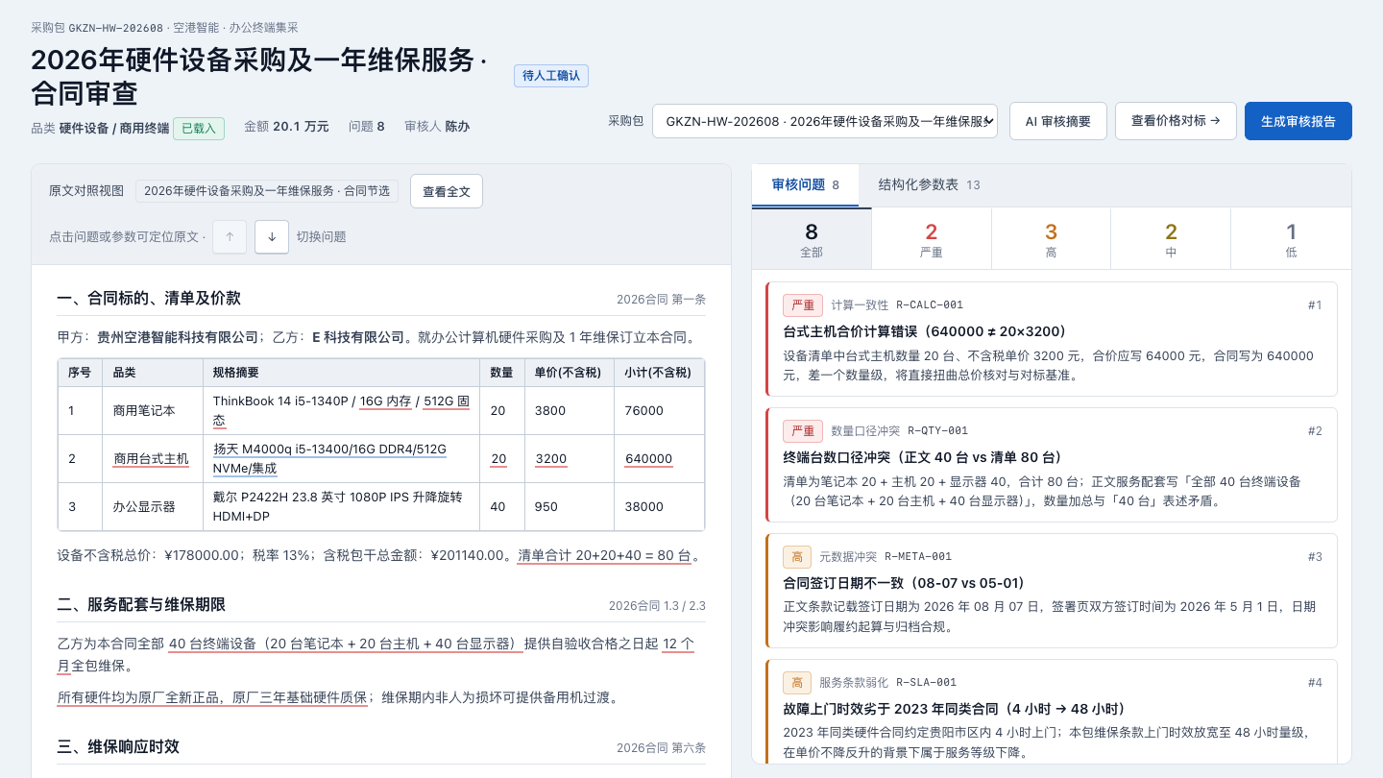Open issue #1 台式主机合价计算错误 card
The image size is (1383, 778).
click(x=1052, y=339)
